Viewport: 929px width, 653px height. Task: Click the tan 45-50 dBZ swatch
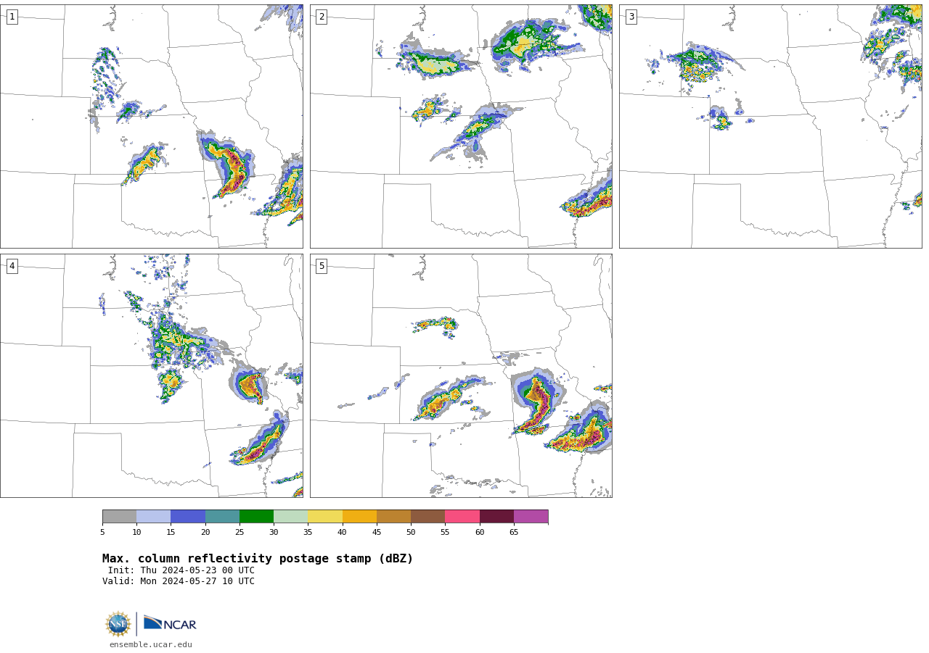[x=393, y=517]
